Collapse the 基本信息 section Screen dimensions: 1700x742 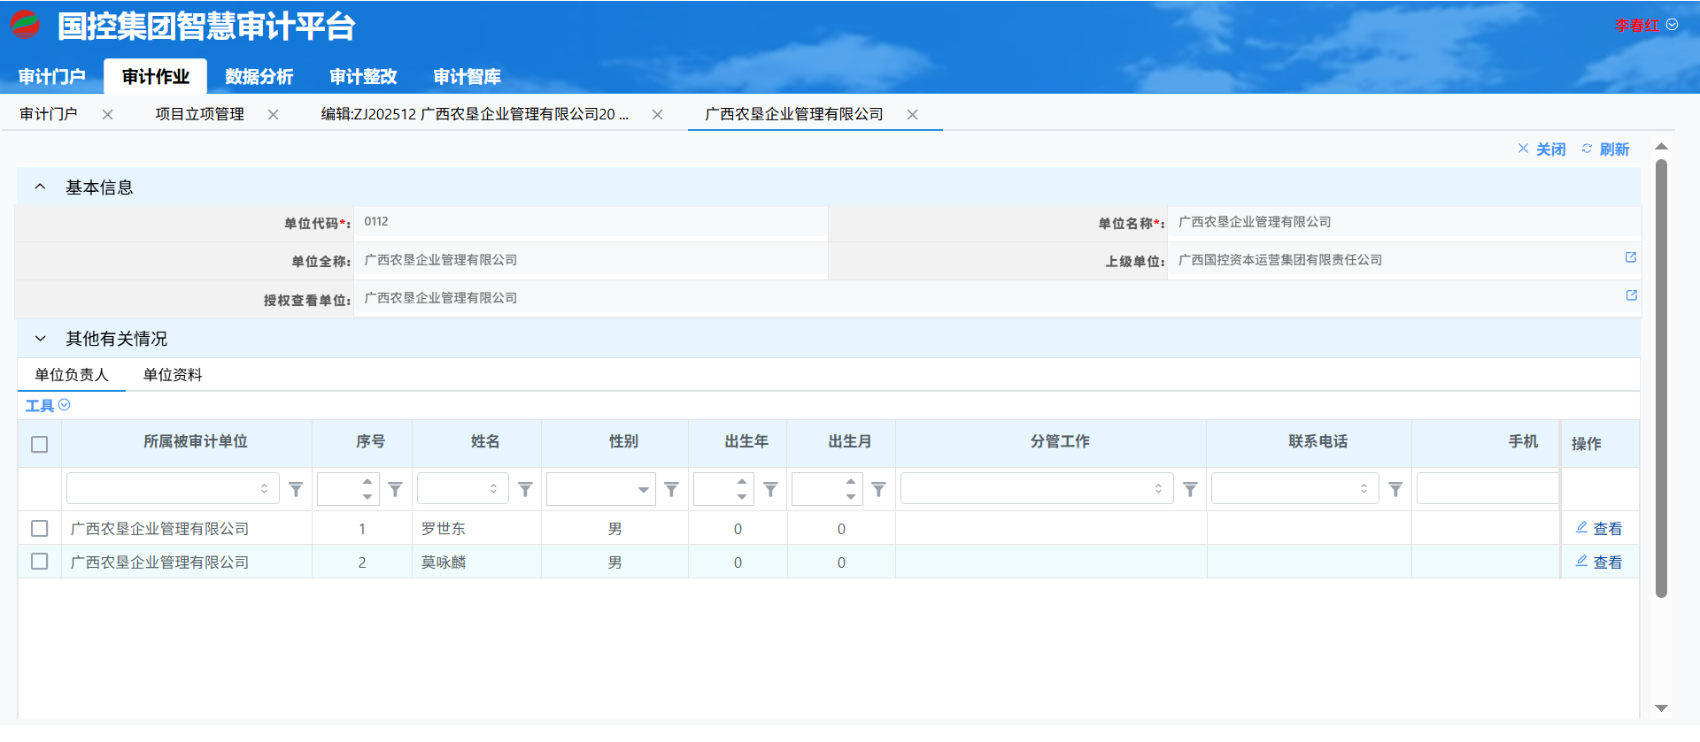tap(40, 187)
